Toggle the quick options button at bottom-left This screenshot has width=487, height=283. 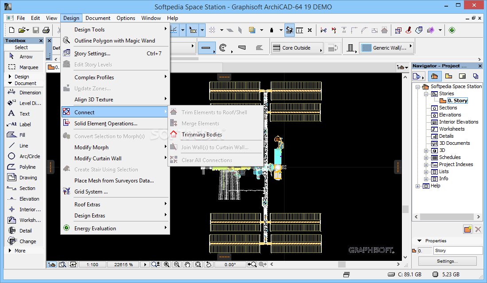51,264
